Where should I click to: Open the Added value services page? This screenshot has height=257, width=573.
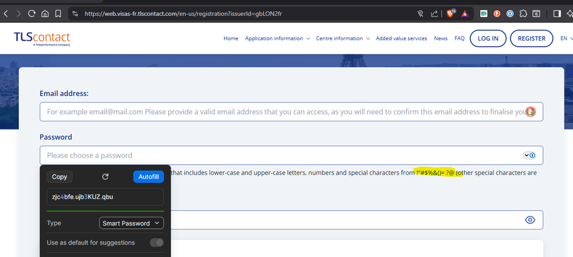(402, 38)
